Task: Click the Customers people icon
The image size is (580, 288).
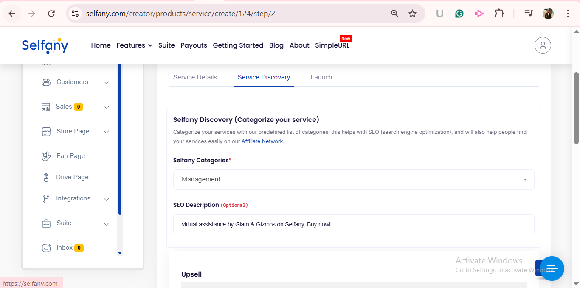Action: [x=46, y=82]
